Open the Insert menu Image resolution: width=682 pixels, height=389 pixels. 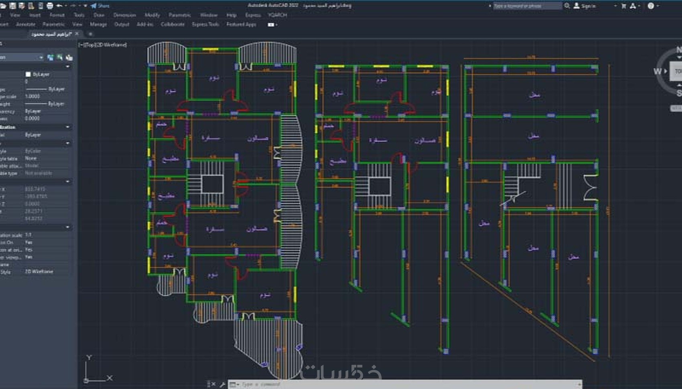35,15
